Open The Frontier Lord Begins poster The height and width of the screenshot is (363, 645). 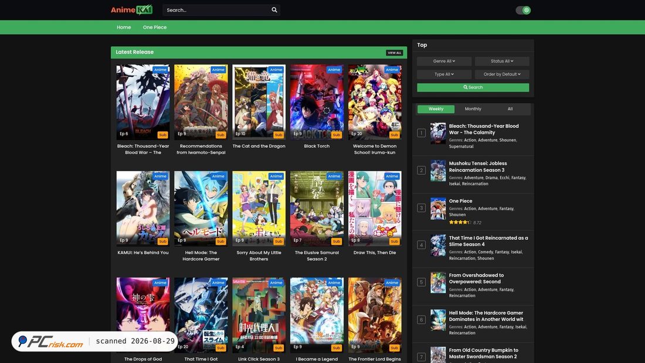[x=375, y=315]
